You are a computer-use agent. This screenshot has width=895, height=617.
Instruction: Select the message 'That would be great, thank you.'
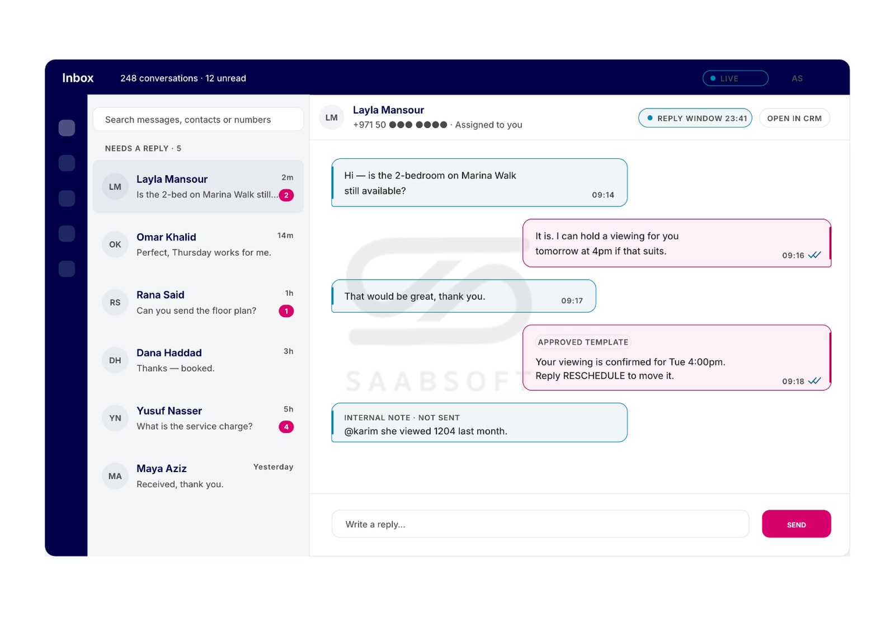coord(464,296)
